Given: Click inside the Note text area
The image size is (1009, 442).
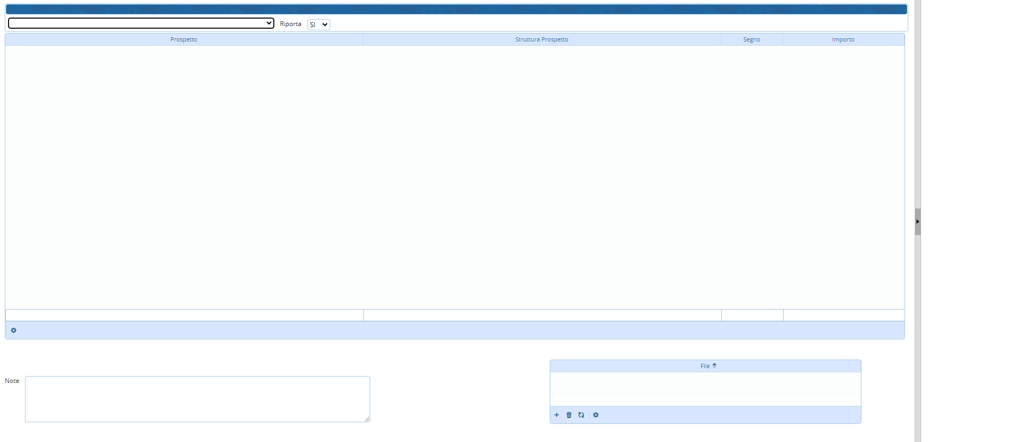Looking at the screenshot, I should (x=197, y=399).
